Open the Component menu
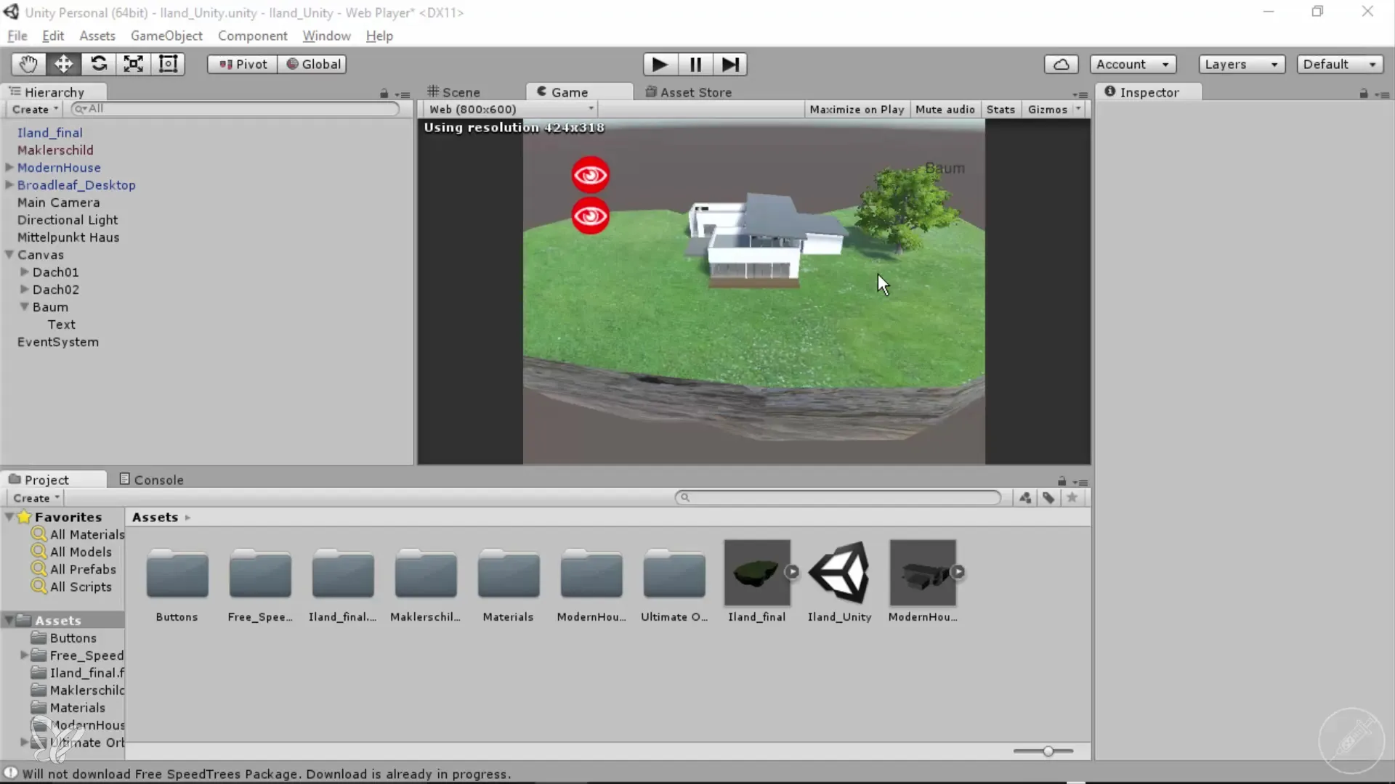Image resolution: width=1395 pixels, height=784 pixels. click(252, 36)
